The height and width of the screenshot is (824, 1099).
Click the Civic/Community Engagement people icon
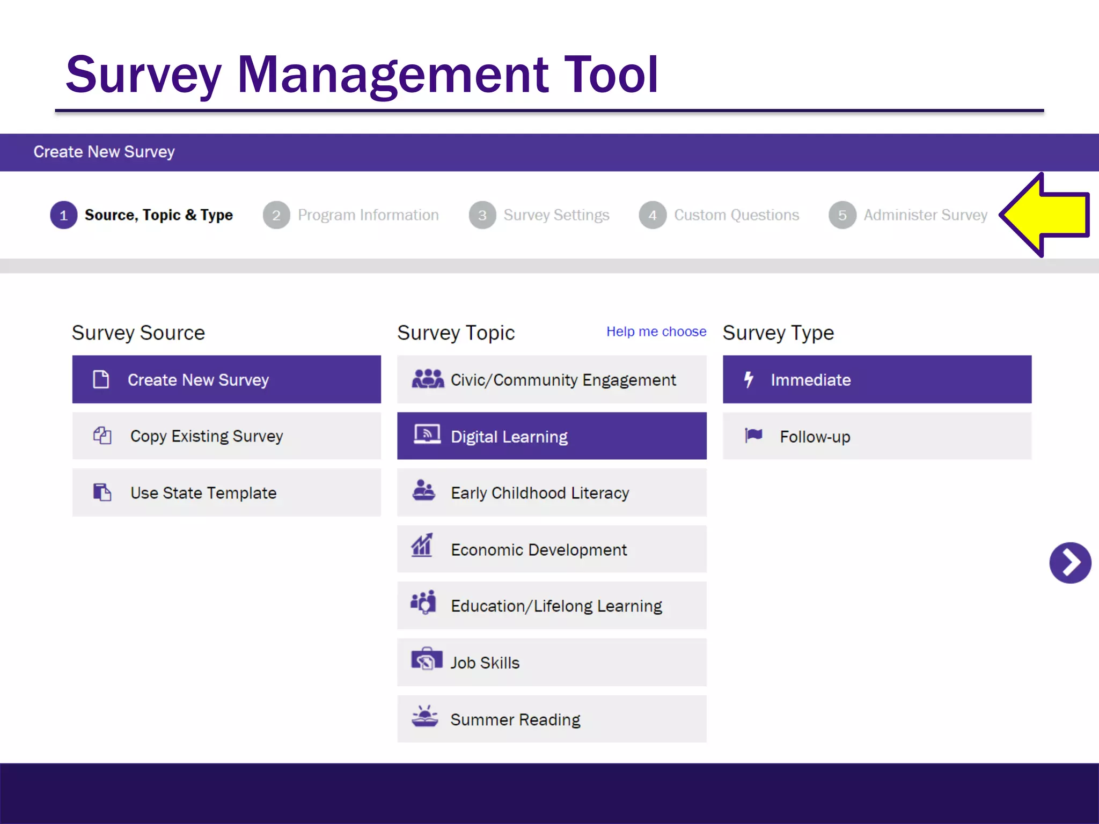coord(428,378)
